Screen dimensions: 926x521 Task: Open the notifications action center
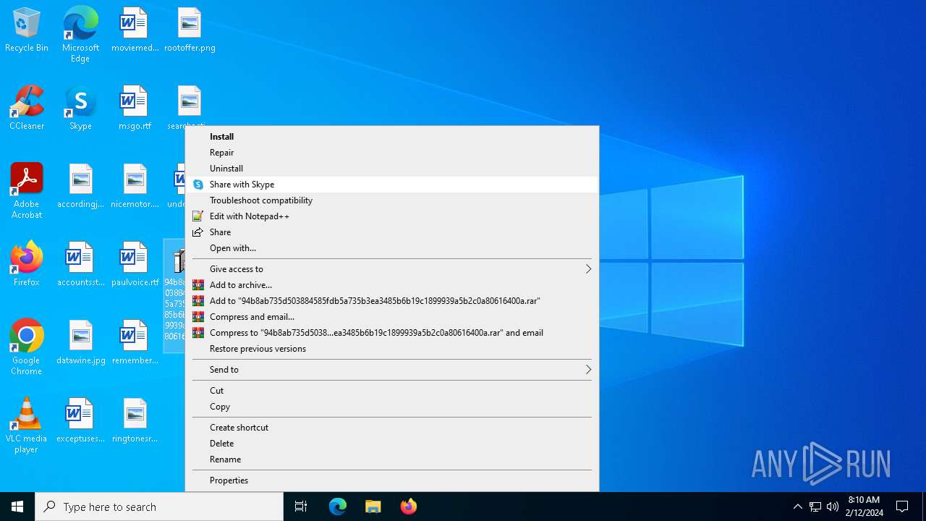coord(902,507)
